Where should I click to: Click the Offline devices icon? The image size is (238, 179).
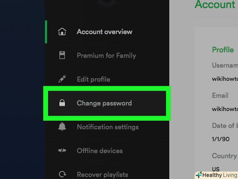[62, 151]
